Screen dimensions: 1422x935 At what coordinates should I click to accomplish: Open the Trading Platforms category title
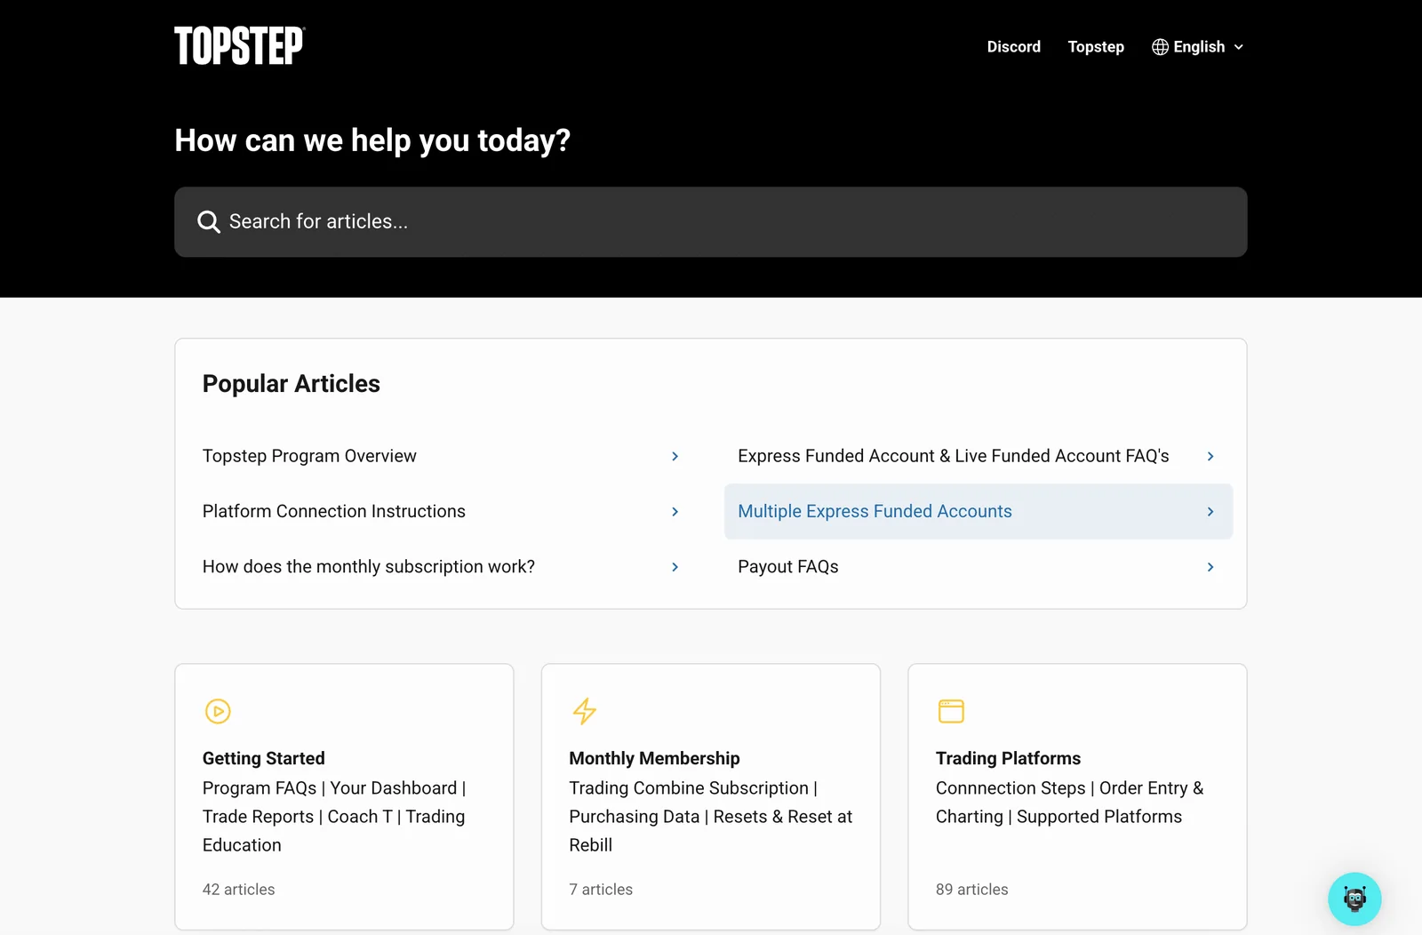click(1008, 758)
